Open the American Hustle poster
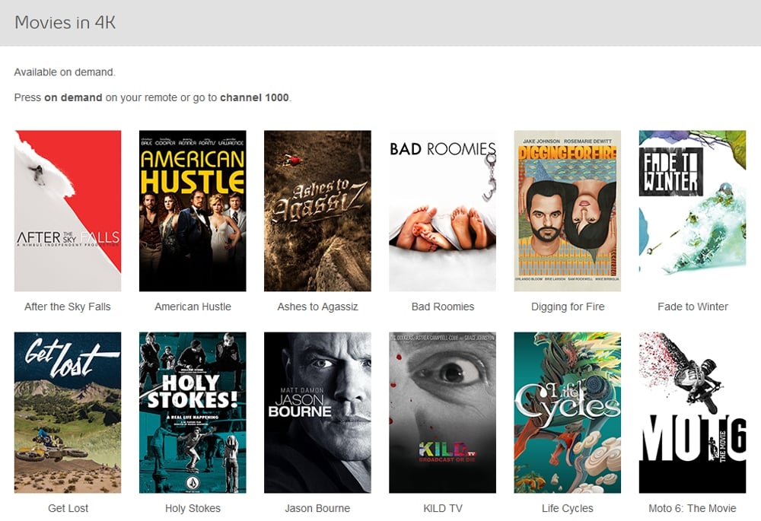The width and height of the screenshot is (761, 521). (x=193, y=211)
